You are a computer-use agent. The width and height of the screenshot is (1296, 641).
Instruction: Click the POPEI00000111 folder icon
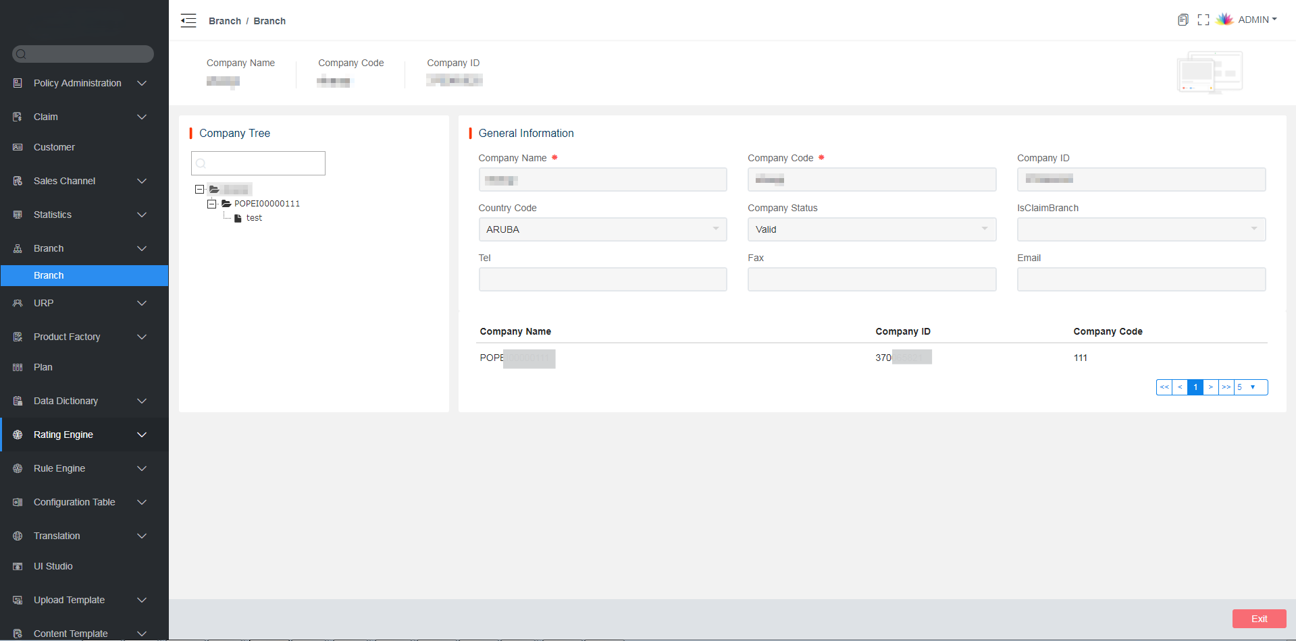point(226,204)
